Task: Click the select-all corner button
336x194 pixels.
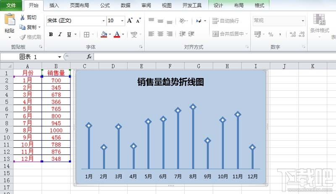Action: (x=7, y=66)
